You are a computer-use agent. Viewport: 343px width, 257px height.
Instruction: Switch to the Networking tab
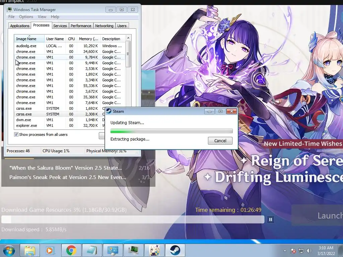(104, 26)
